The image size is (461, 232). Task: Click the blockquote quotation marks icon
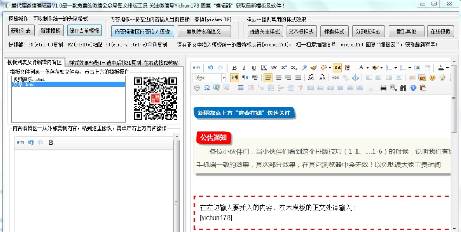tap(337, 68)
